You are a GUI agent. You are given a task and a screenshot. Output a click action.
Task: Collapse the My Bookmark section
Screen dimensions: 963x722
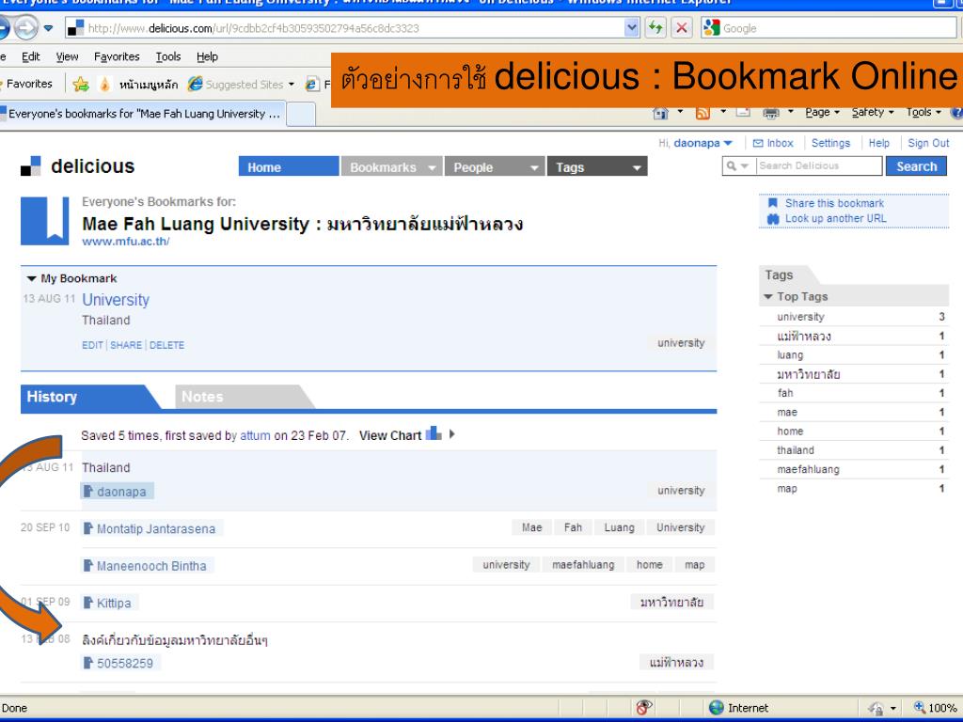click(32, 278)
